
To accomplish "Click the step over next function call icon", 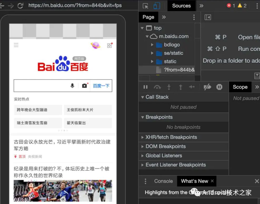I will coord(157,87).
